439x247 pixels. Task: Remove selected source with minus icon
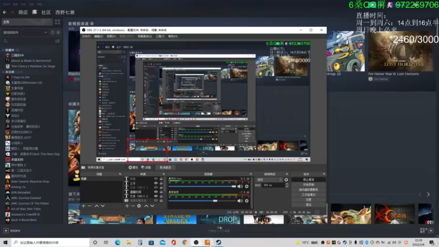pyautogui.click(x=133, y=206)
